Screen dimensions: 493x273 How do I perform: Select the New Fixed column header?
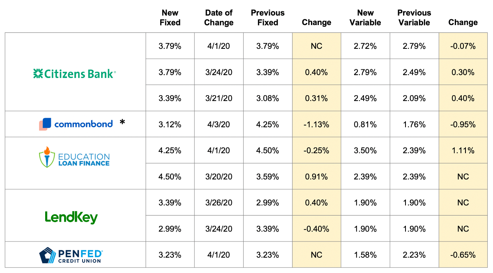(170, 18)
